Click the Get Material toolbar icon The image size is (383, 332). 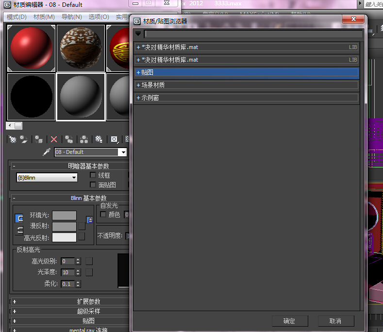(x=13, y=139)
